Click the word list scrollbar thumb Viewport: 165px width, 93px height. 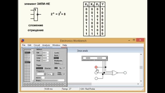tap(33, 53)
